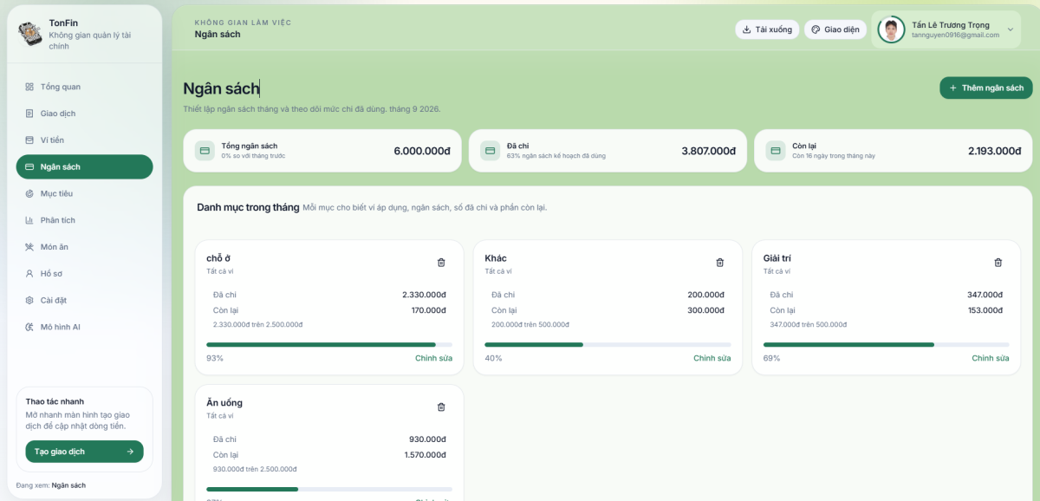Delete the Giải trí budget category
This screenshot has width=1040, height=501.
tap(998, 263)
